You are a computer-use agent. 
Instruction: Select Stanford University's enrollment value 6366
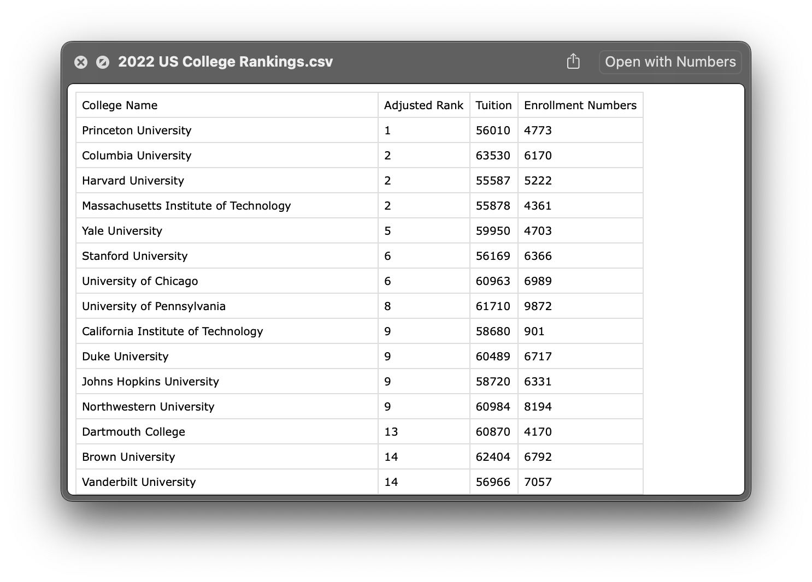(538, 256)
